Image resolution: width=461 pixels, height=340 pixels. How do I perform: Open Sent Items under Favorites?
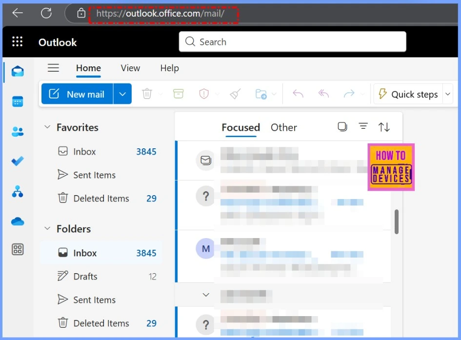(101, 175)
